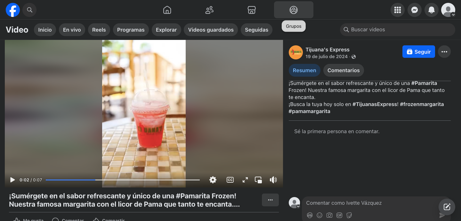This screenshot has width=461, height=221.
Task: Click the video title beginning ¡Sumérgete en el sabor
Action: tap(125, 200)
